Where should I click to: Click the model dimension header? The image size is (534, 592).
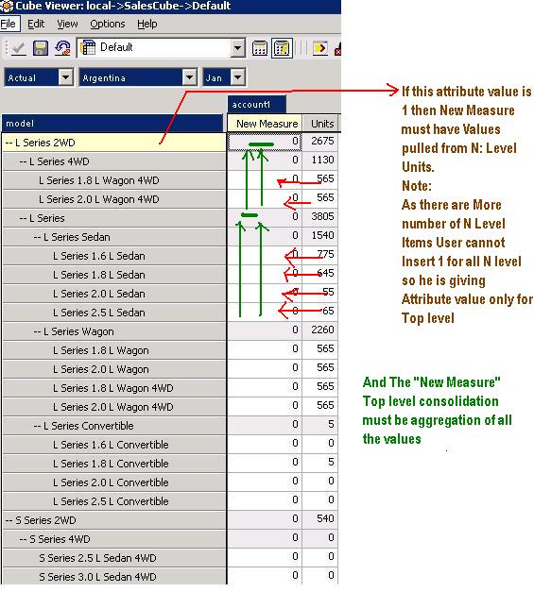[x=112, y=124]
